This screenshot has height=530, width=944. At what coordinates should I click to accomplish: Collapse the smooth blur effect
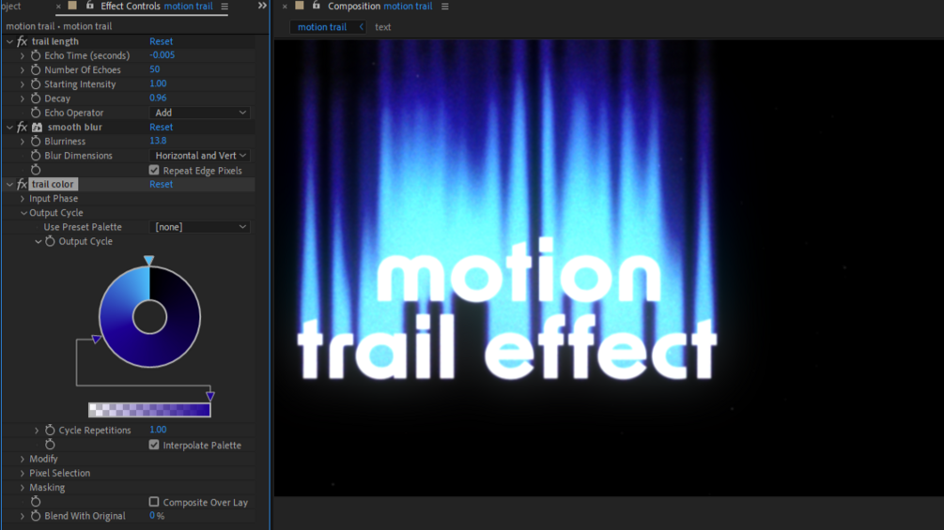(x=9, y=128)
